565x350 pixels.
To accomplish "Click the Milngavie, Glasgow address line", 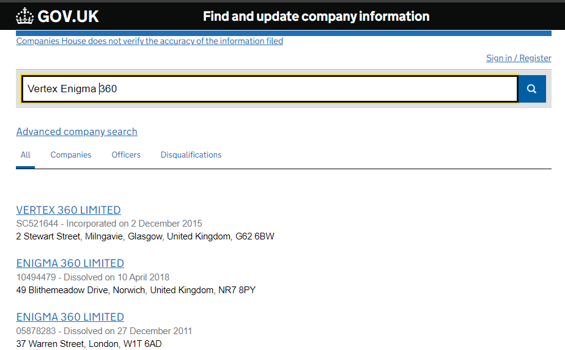I will pyautogui.click(x=145, y=236).
